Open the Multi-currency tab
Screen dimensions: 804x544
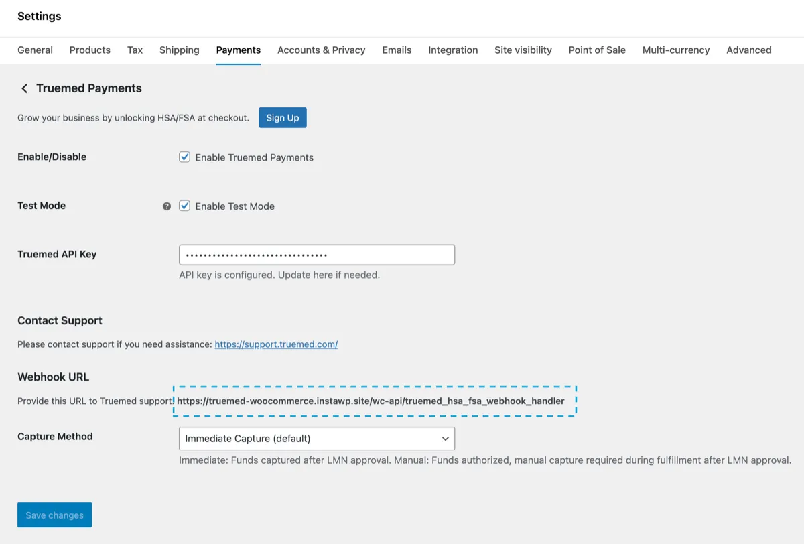(x=676, y=50)
